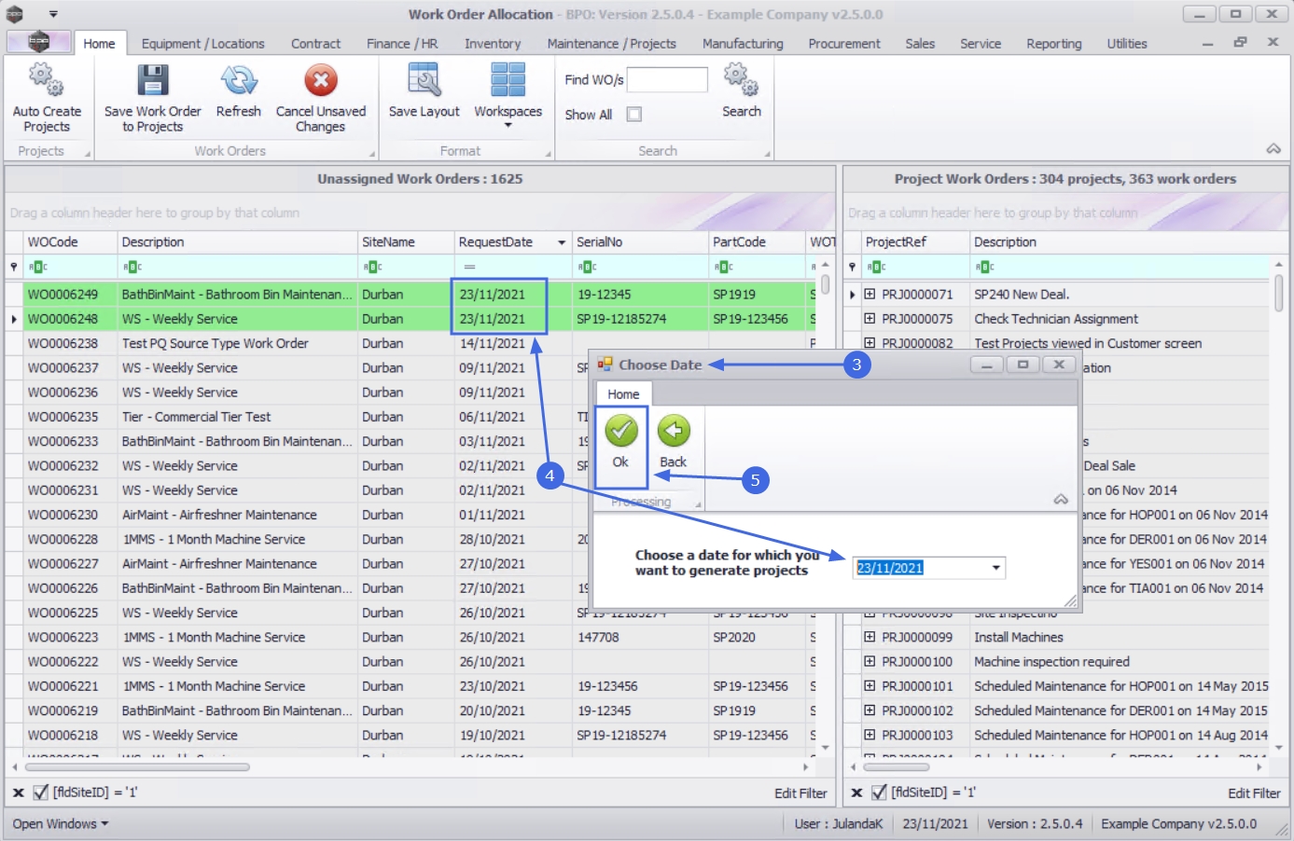Image resolution: width=1294 pixels, height=841 pixels.
Task: Open the Open Windows dropdown
Action: click(61, 824)
